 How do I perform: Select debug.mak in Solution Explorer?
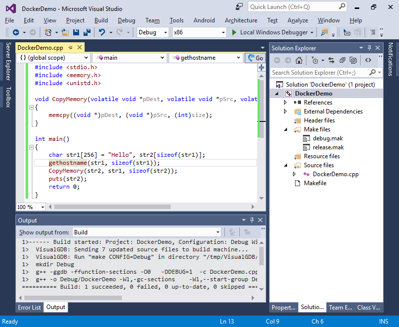pyautogui.click(x=328, y=138)
